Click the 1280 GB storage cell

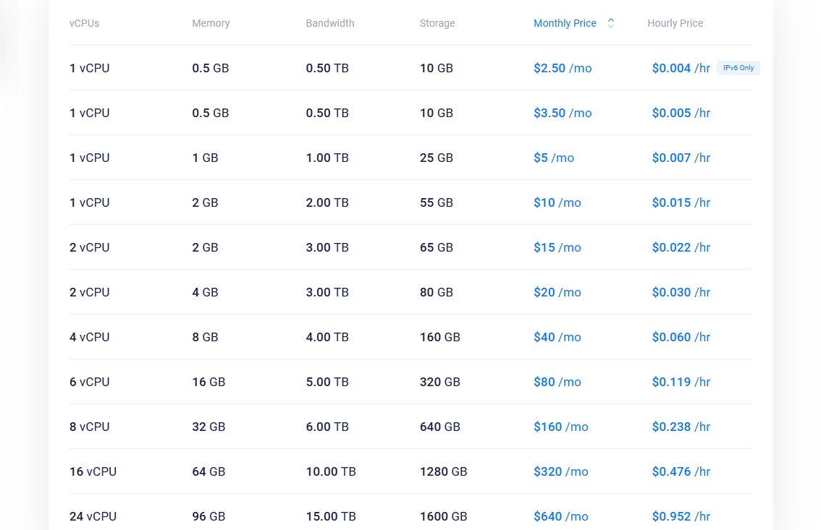pos(443,471)
